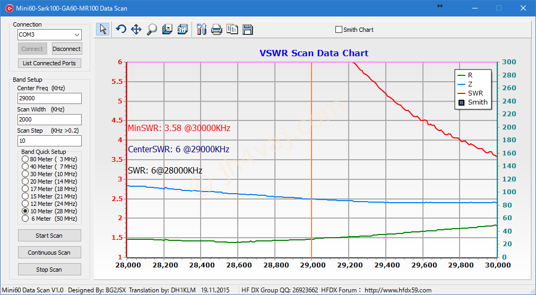Viewport: 536px width, 295px height.
Task: Toggle R series legend line marker
Action: (x=461, y=75)
